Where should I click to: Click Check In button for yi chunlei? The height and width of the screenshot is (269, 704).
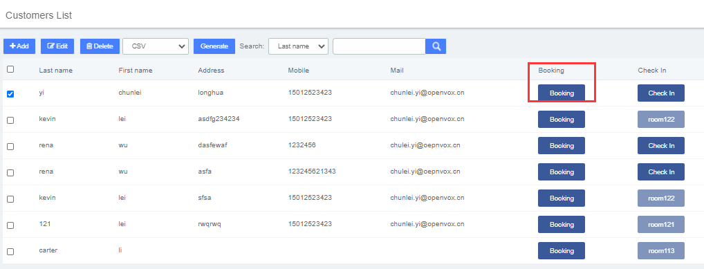click(661, 93)
